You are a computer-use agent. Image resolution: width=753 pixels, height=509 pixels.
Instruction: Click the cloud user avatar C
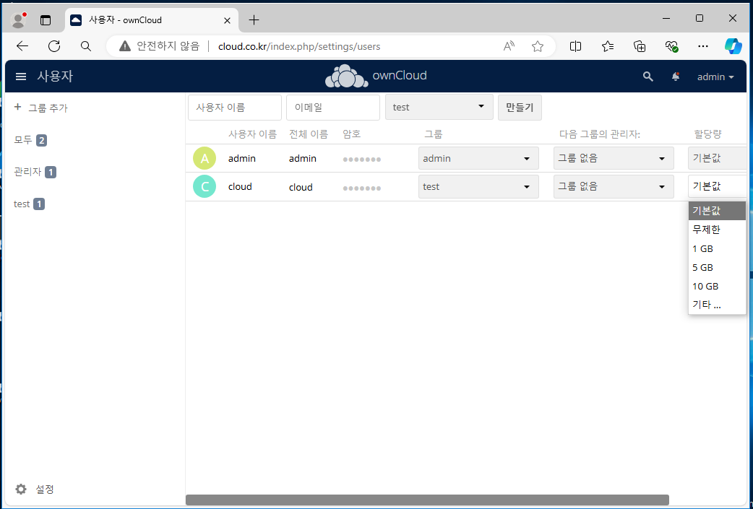205,186
